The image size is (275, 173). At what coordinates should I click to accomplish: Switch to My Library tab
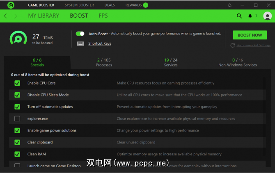[44, 16]
